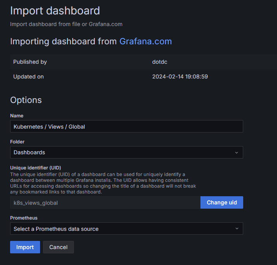Click the Options section heading
The height and width of the screenshot is (265, 277).
pos(26,100)
